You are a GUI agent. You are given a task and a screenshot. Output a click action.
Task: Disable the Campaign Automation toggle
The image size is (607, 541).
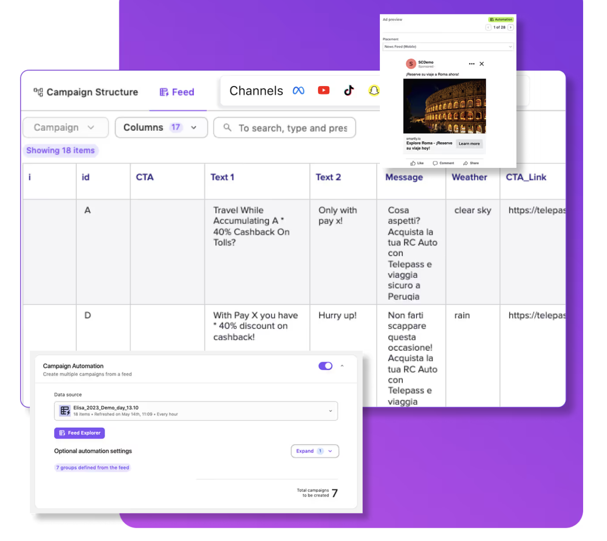click(x=325, y=366)
